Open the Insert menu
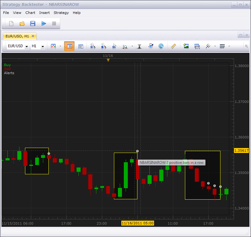 coord(44,13)
